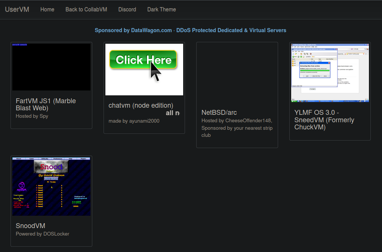Open the Snood game screenshot thumbnail

coord(51,187)
